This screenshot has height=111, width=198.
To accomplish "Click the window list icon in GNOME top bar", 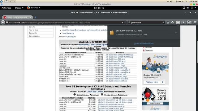I will [184, 8].
